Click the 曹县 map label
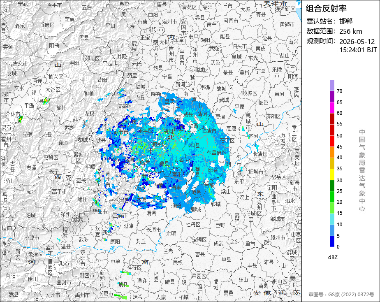The height and width of the screenshot is (302, 380). (200, 254)
